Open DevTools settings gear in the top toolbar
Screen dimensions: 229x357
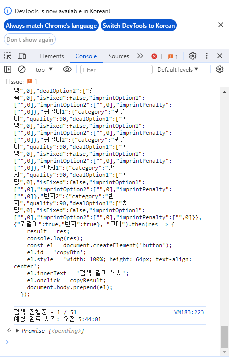(193, 56)
